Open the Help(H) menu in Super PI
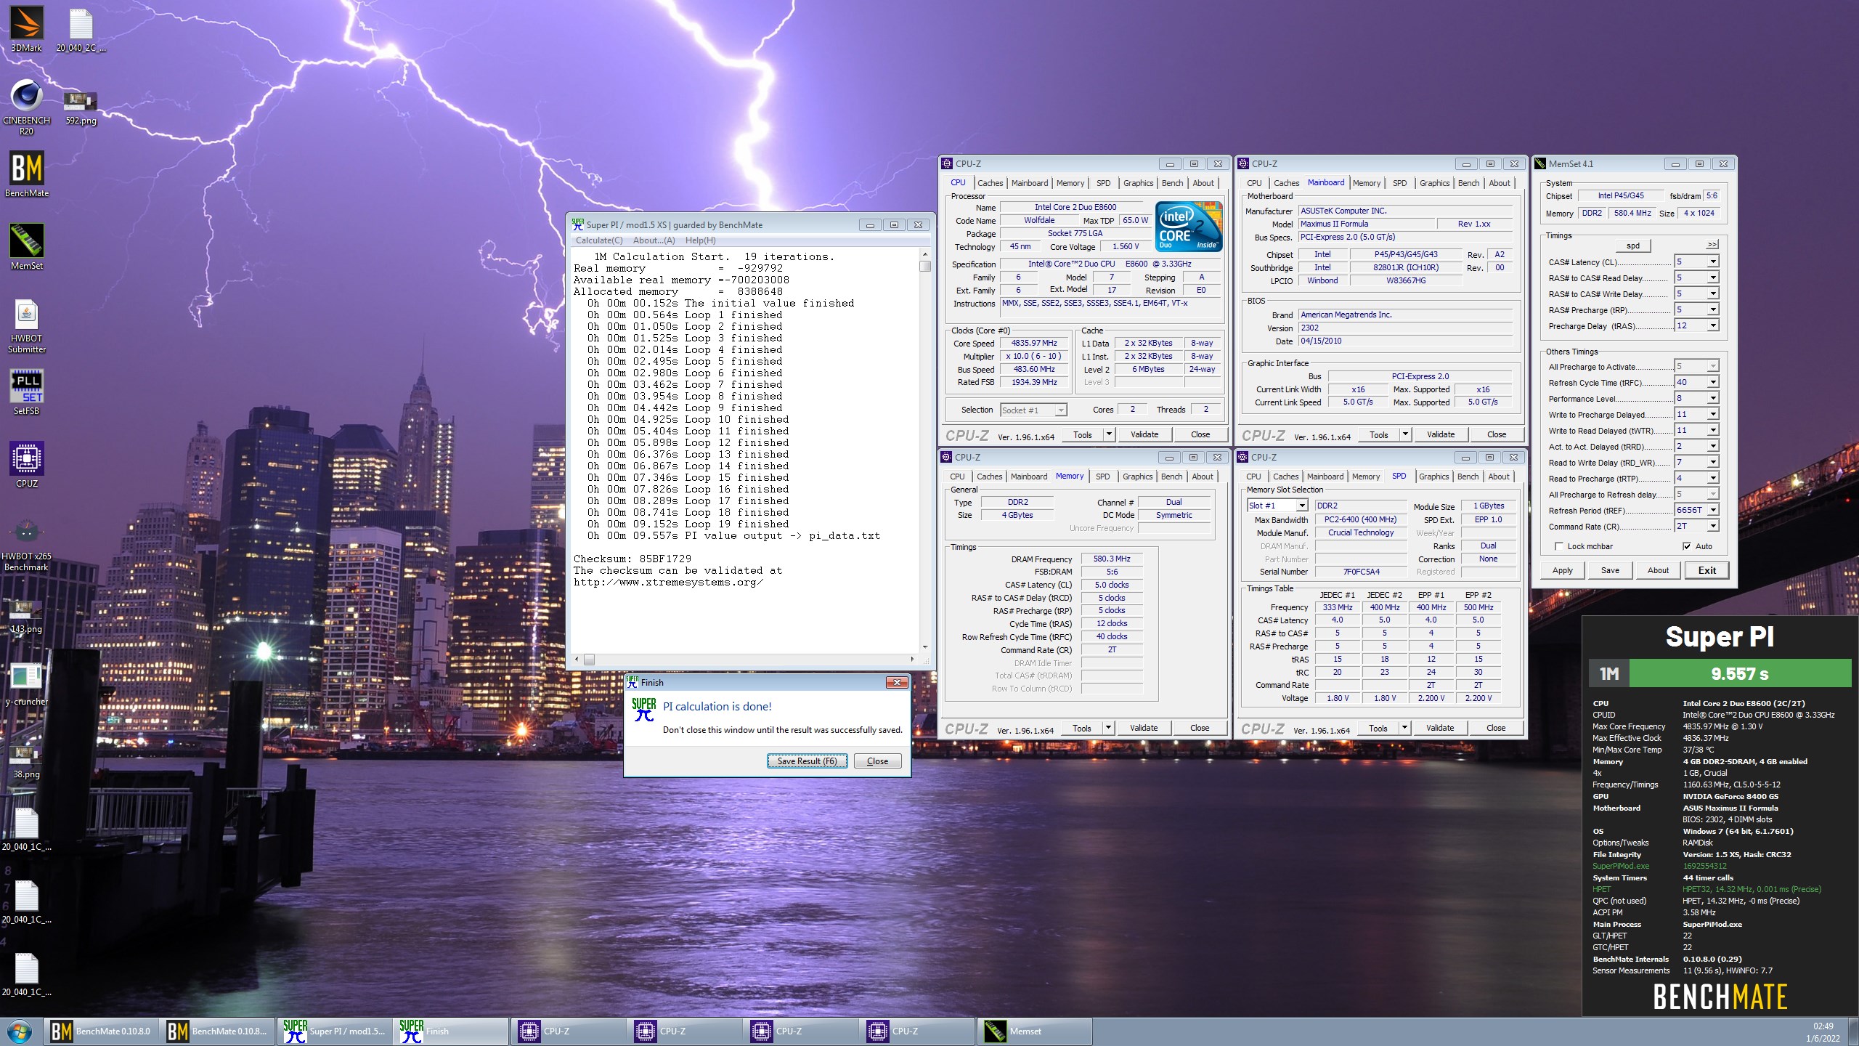Image resolution: width=1859 pixels, height=1046 pixels. tap(700, 240)
